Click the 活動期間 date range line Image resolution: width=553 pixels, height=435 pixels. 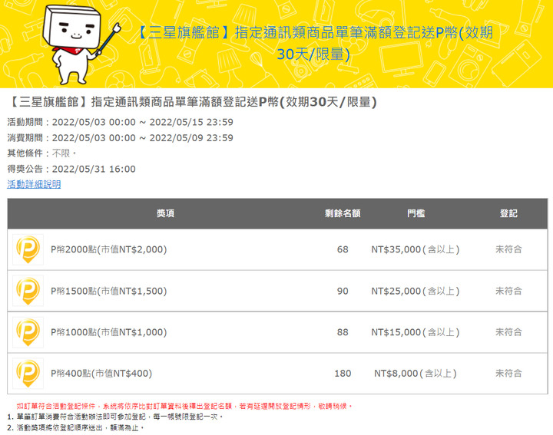click(121, 122)
